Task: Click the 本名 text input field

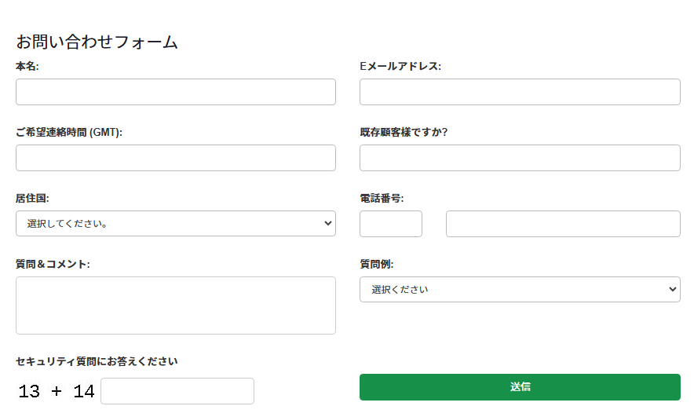Action: pos(175,92)
